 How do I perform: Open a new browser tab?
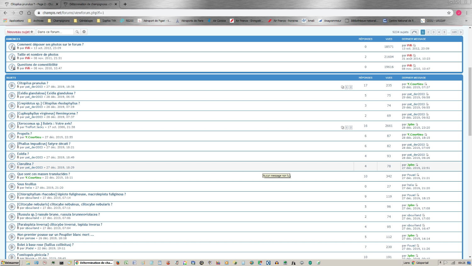tap(125, 4)
